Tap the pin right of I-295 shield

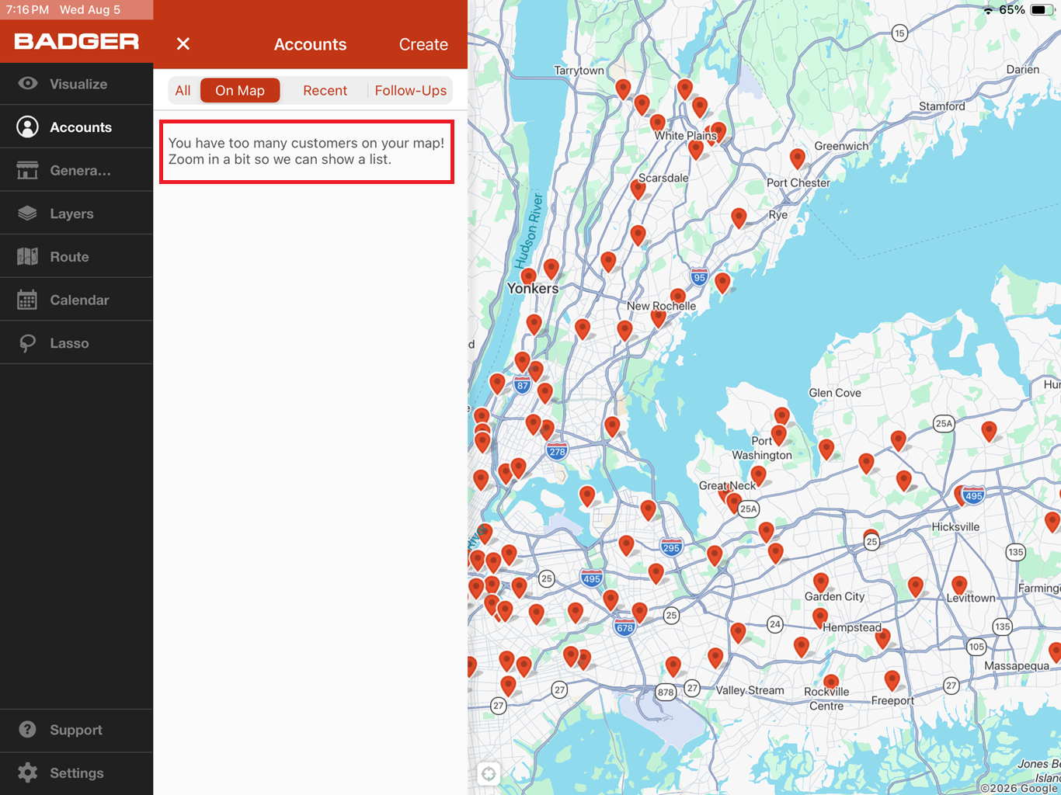[x=715, y=555]
